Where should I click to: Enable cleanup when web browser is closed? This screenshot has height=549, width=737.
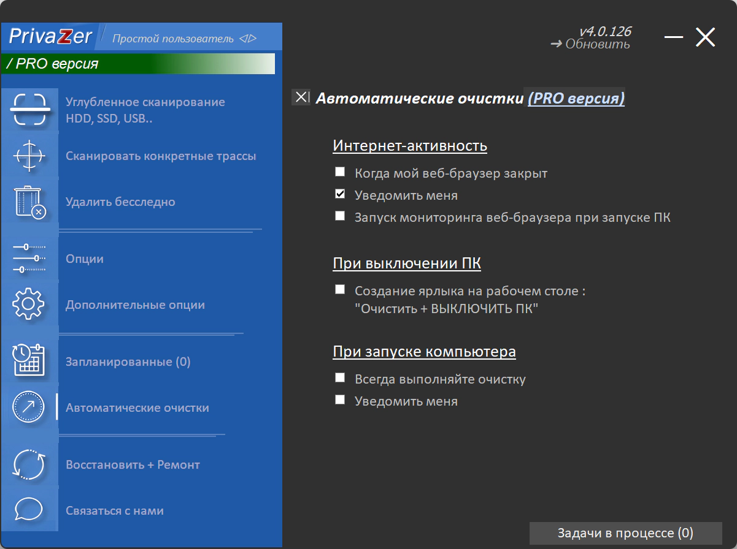pos(340,172)
